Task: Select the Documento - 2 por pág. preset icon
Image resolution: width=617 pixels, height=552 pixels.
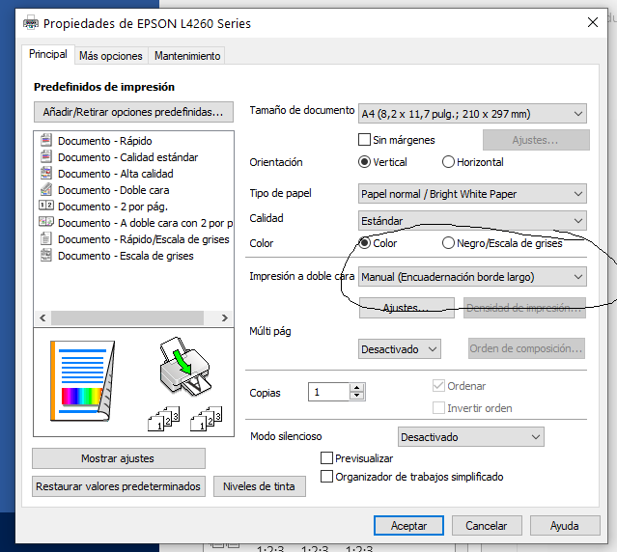Action: click(45, 207)
